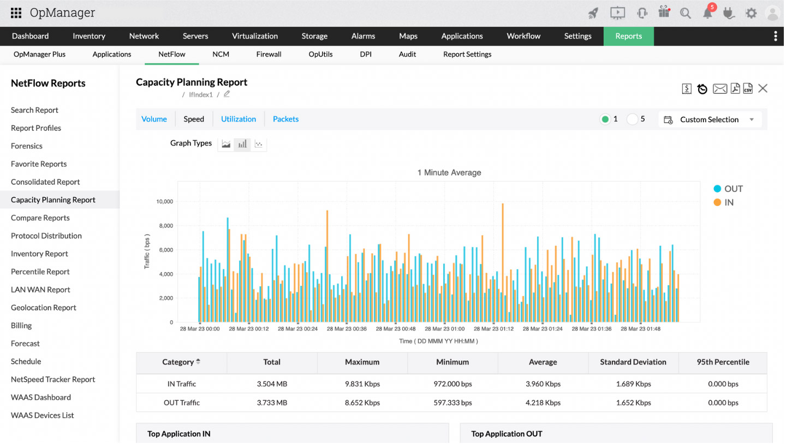Open the Alarms menu

[363, 36]
